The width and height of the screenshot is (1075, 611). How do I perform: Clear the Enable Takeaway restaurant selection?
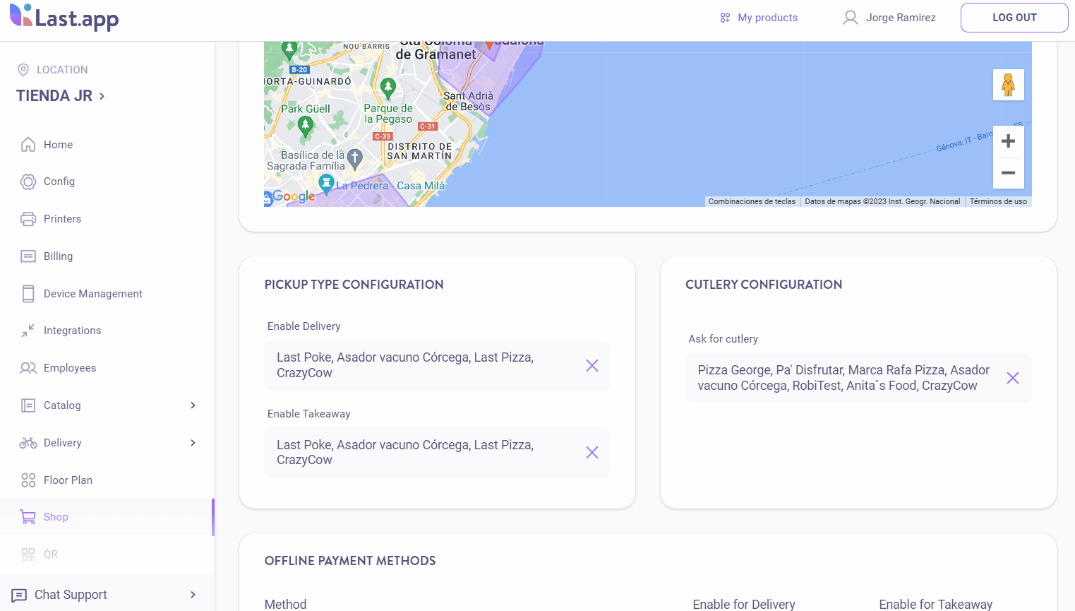click(591, 452)
